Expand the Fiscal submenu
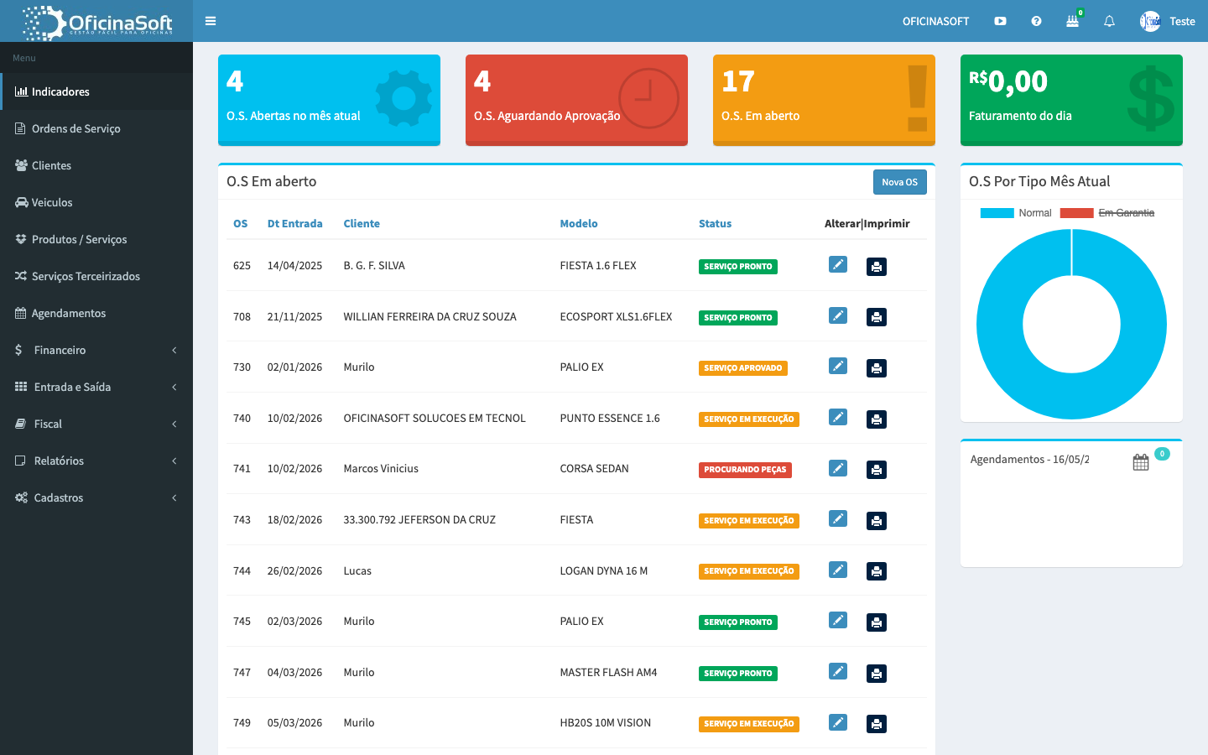The image size is (1208, 755). [96, 424]
